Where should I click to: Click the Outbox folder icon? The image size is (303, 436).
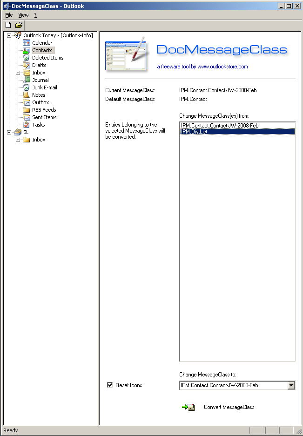(x=27, y=102)
